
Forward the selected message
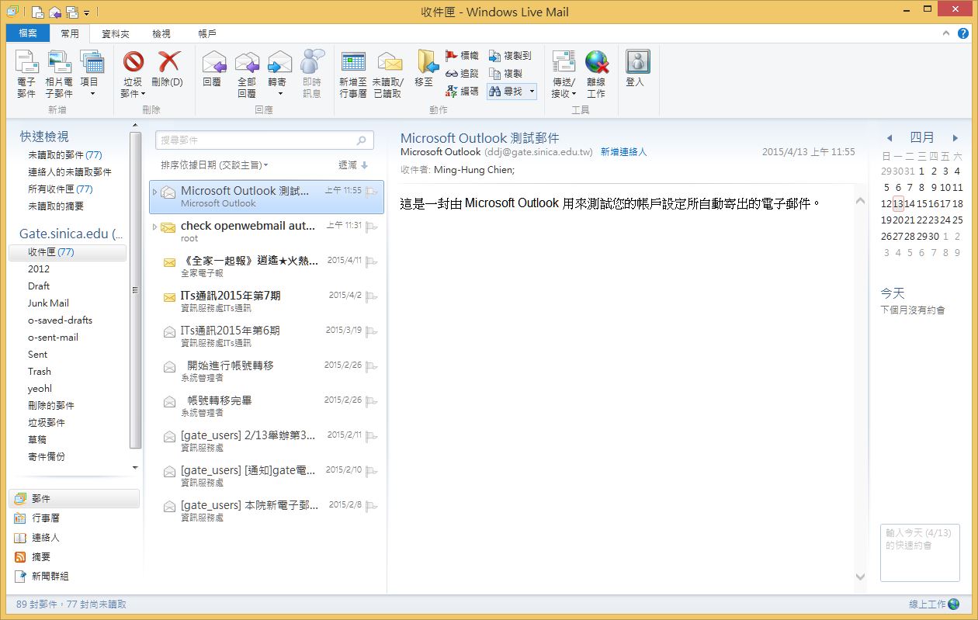(x=278, y=68)
